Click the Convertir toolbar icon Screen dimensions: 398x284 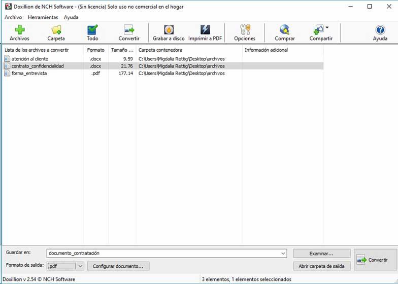[129, 29]
